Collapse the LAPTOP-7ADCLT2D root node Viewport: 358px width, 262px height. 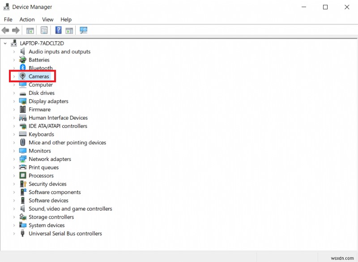[5, 43]
